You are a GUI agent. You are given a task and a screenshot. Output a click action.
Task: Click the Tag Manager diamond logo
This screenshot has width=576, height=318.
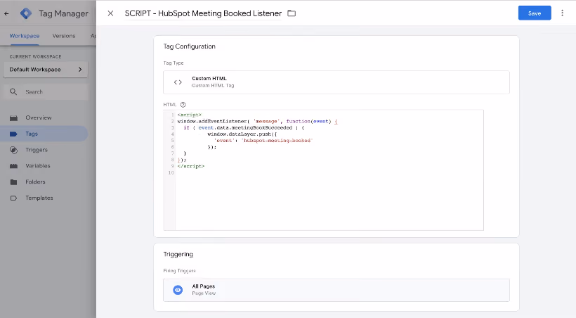click(x=26, y=13)
